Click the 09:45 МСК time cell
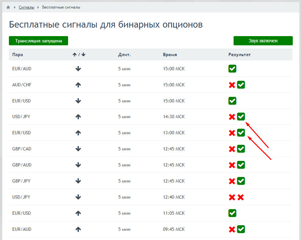Image resolution: width=301 pixels, height=240 pixels. [174, 229]
